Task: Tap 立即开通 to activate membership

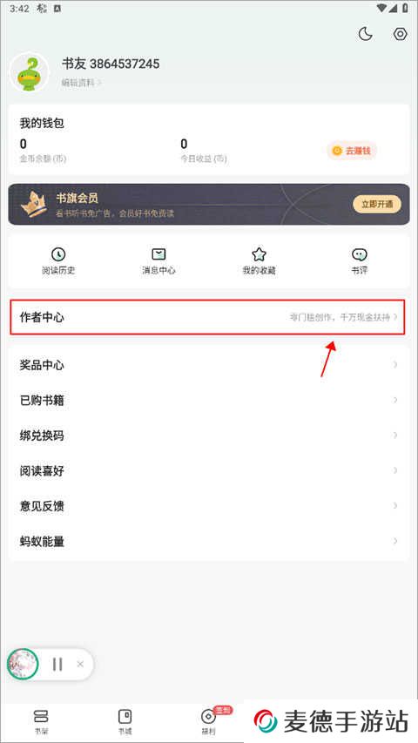Action: tap(377, 204)
